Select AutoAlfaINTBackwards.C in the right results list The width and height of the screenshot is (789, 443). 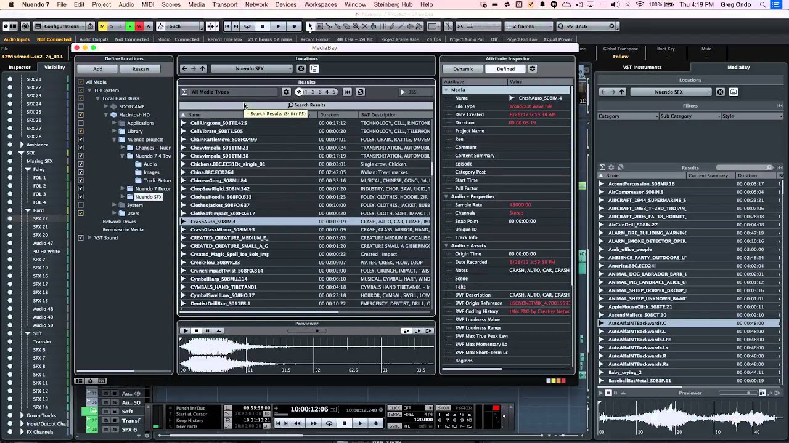coord(637,323)
